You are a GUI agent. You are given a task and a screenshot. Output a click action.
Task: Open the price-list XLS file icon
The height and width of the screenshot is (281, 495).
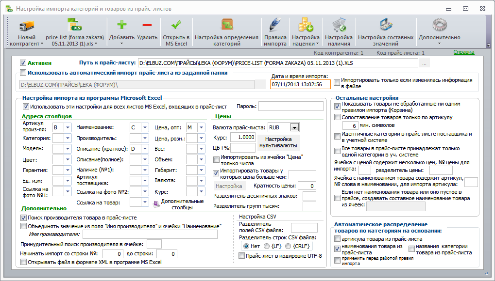[x=74, y=25]
